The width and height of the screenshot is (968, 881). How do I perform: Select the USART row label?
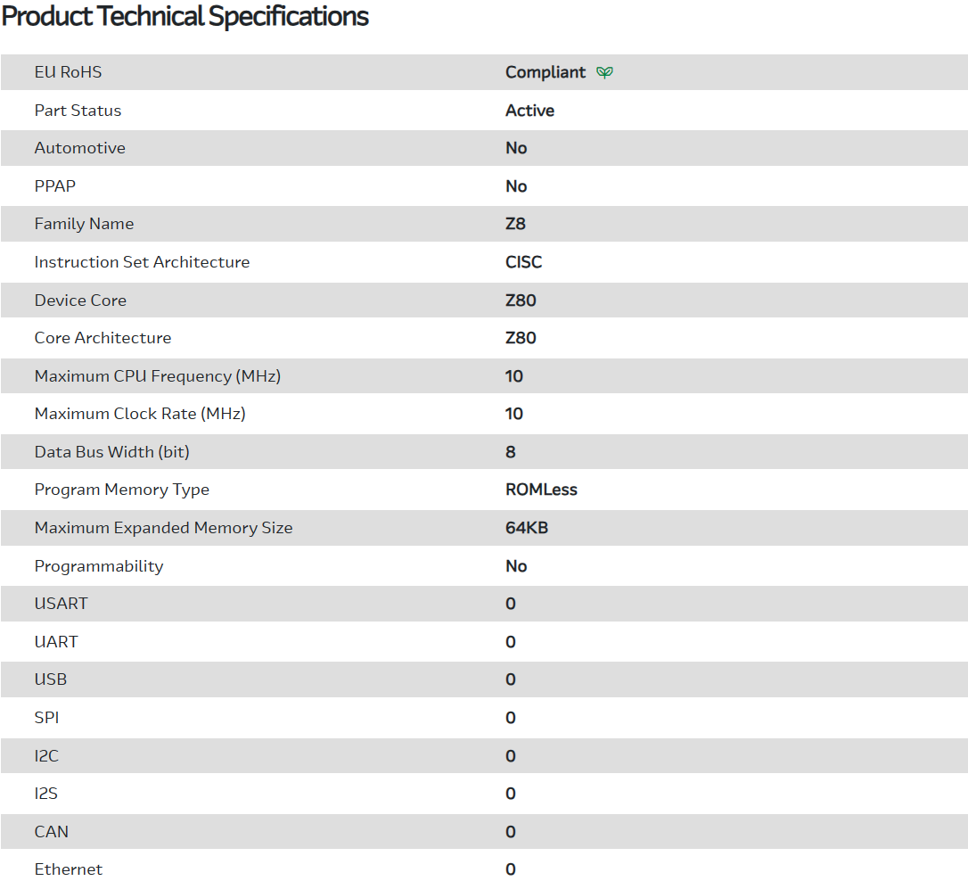(61, 604)
